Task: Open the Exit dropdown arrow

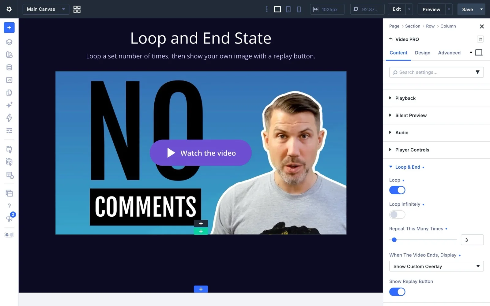Action: coord(409,9)
